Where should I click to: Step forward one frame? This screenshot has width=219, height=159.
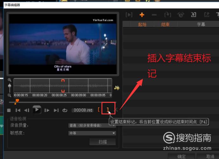pyautogui.click(x=47, y=110)
